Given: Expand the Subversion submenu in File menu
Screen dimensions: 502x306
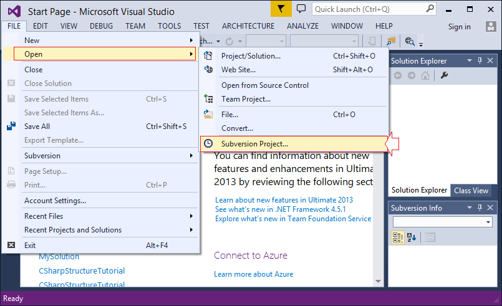Looking at the screenshot, I should coord(191,156).
